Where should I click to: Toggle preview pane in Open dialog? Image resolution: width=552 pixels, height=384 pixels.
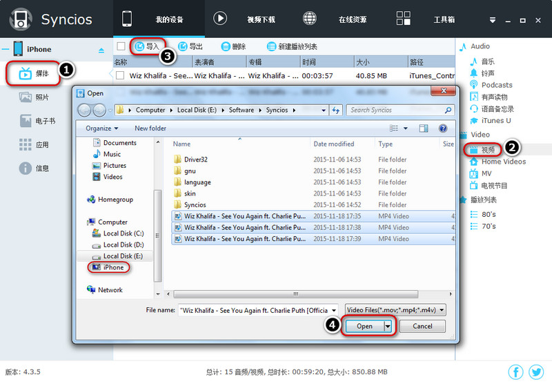click(x=424, y=128)
